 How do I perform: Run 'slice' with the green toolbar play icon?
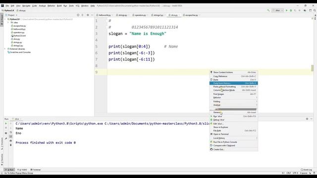click(x=286, y=10)
